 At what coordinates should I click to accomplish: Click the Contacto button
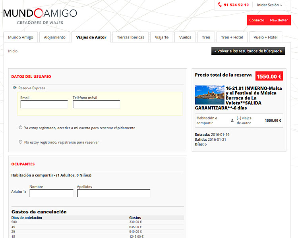click(x=257, y=20)
